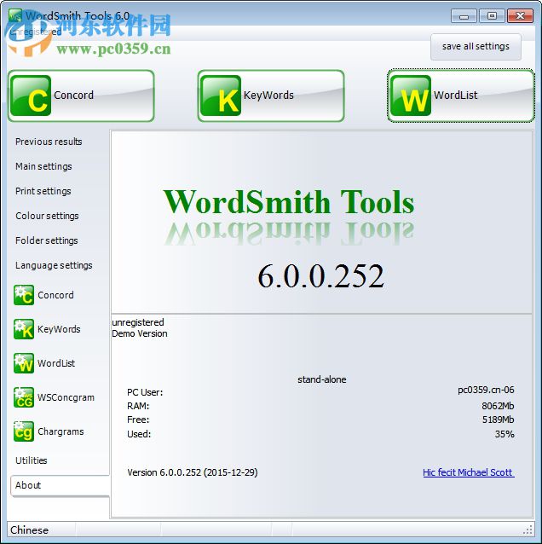Maximize the WordSmith Tools window
Image resolution: width=542 pixels, height=544 pixels.
(492, 16)
